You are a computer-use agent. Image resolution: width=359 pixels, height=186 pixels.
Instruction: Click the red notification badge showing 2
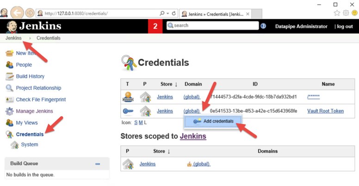point(155,26)
